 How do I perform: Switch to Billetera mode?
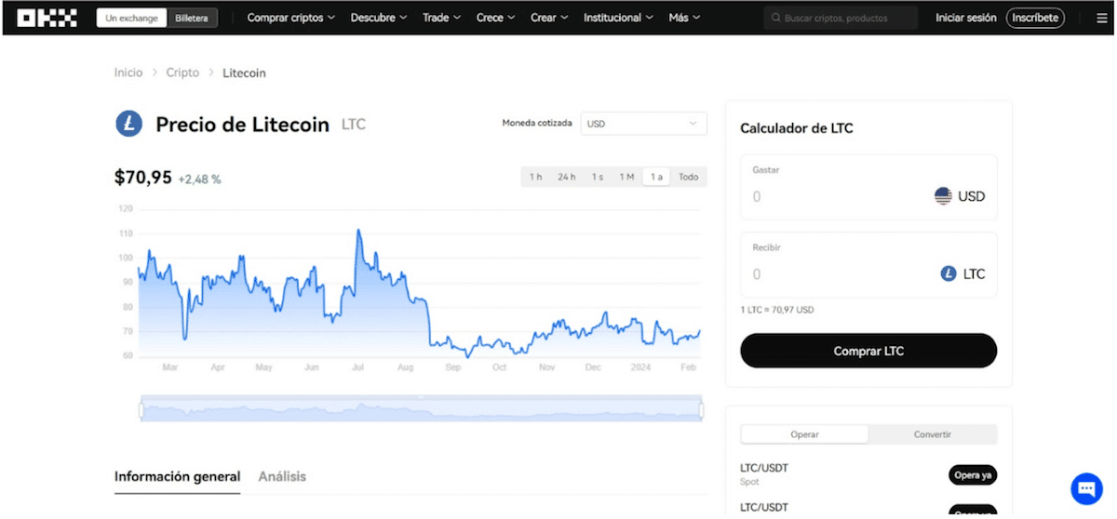(x=194, y=18)
